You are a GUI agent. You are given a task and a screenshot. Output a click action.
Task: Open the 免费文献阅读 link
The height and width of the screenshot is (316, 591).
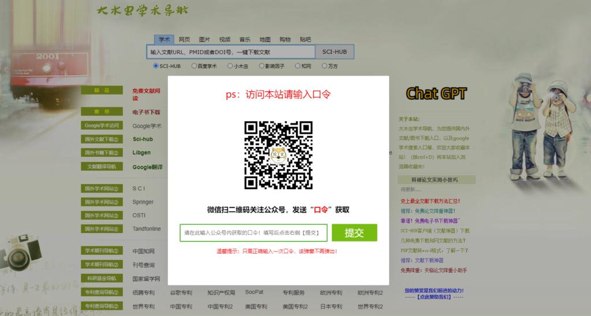pyautogui.click(x=146, y=95)
